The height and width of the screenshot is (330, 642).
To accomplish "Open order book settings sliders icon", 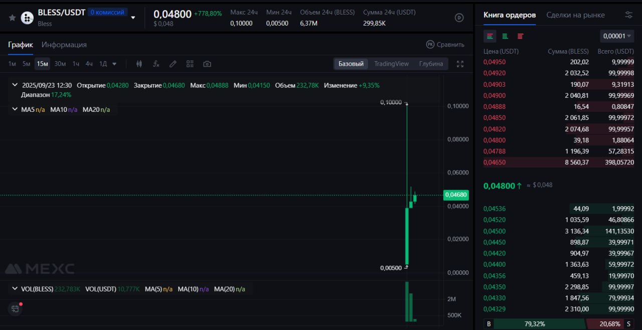I will coord(628,15).
